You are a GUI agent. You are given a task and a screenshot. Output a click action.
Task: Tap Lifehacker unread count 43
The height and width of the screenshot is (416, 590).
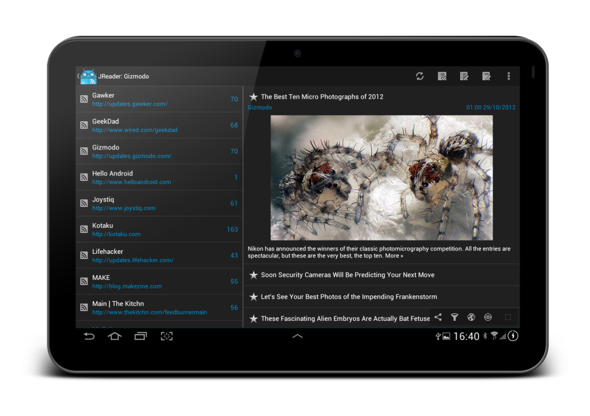(234, 255)
